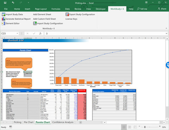This screenshot has width=169, height=130.
Task: Open the Review tab
Action: [78, 9]
